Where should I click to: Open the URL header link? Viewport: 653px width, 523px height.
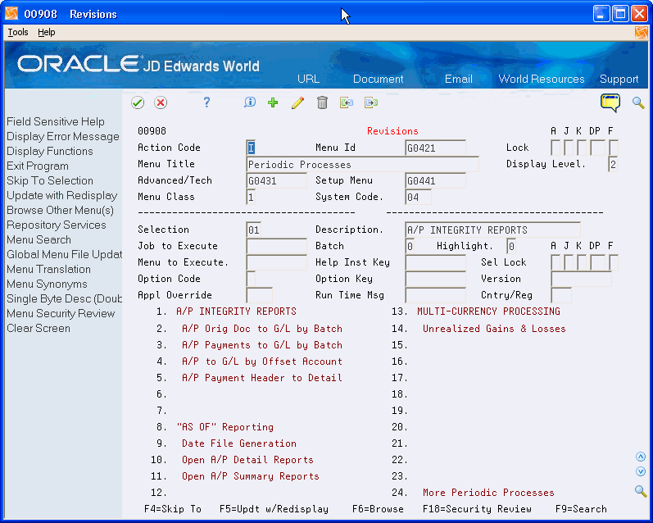(309, 79)
